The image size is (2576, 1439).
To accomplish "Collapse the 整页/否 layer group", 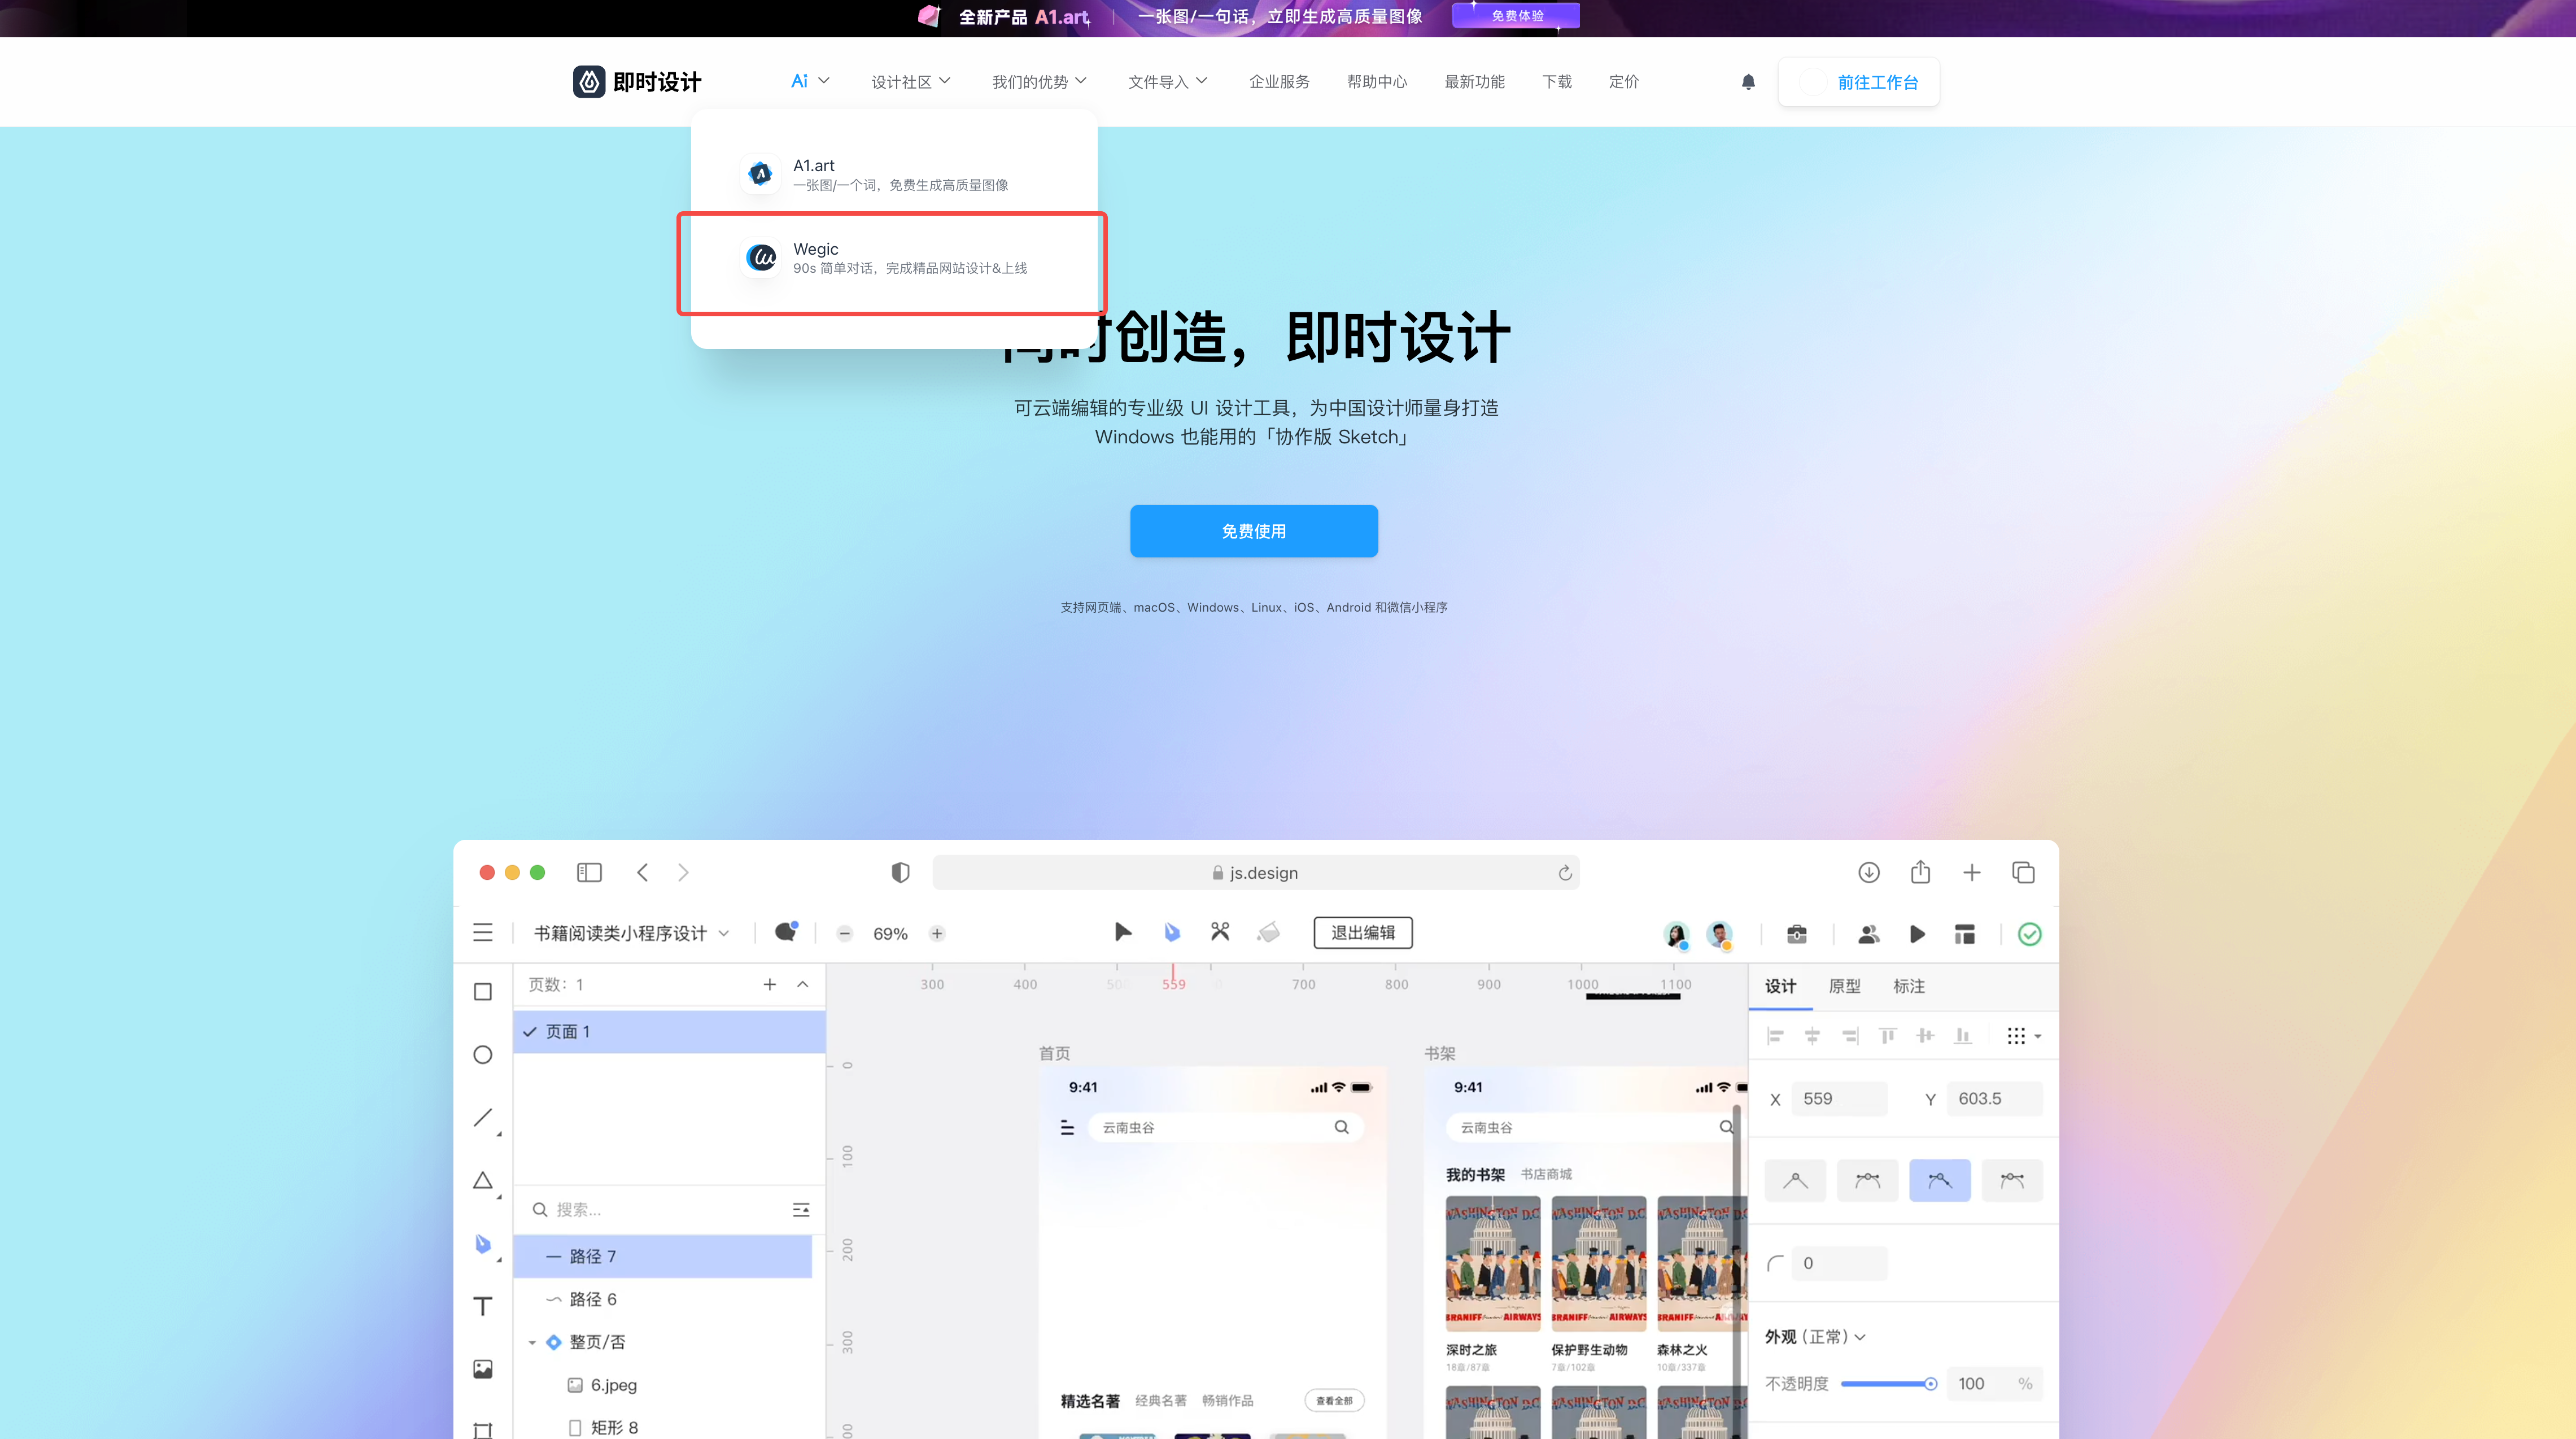I will coord(532,1342).
